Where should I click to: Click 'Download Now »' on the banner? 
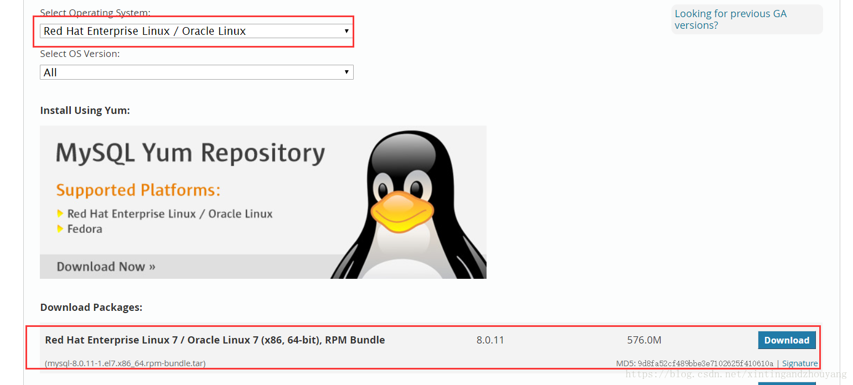106,267
